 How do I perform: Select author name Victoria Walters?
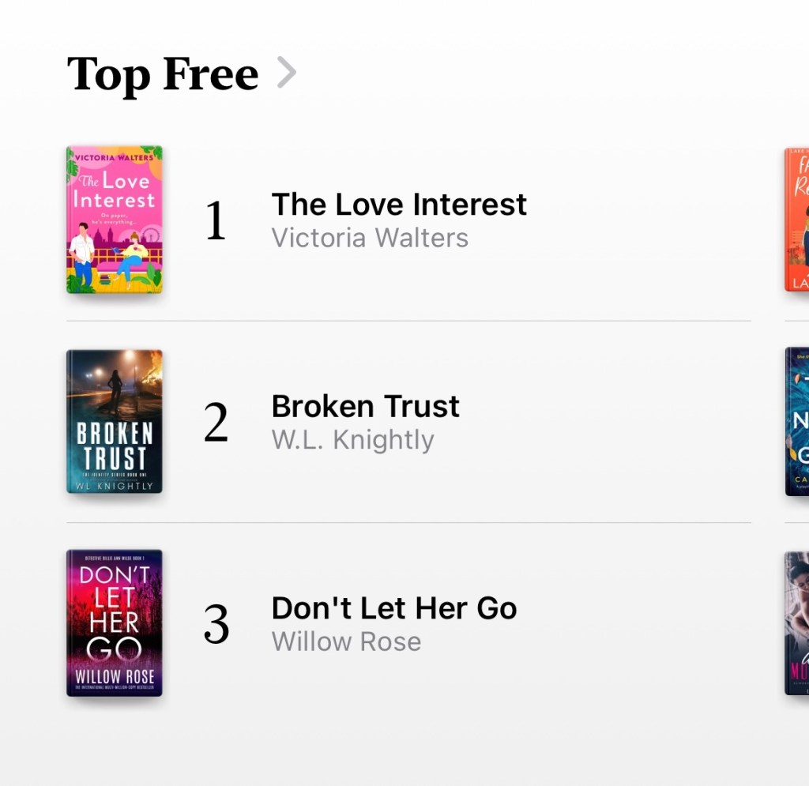(370, 238)
